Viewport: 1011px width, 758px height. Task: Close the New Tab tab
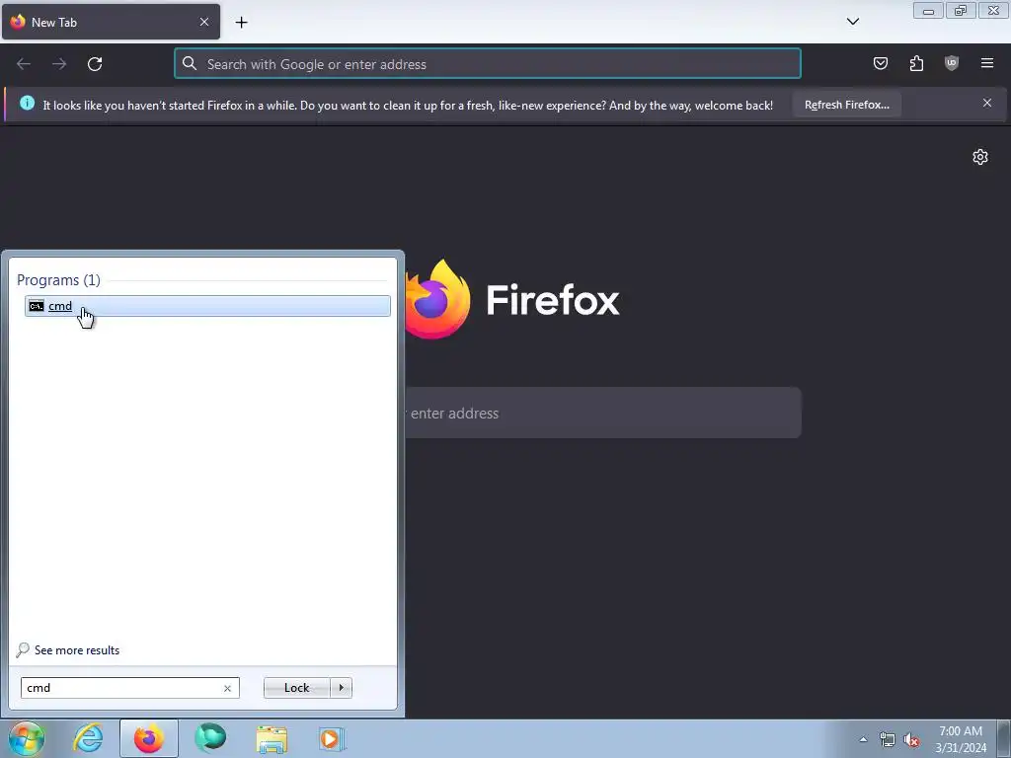204,22
